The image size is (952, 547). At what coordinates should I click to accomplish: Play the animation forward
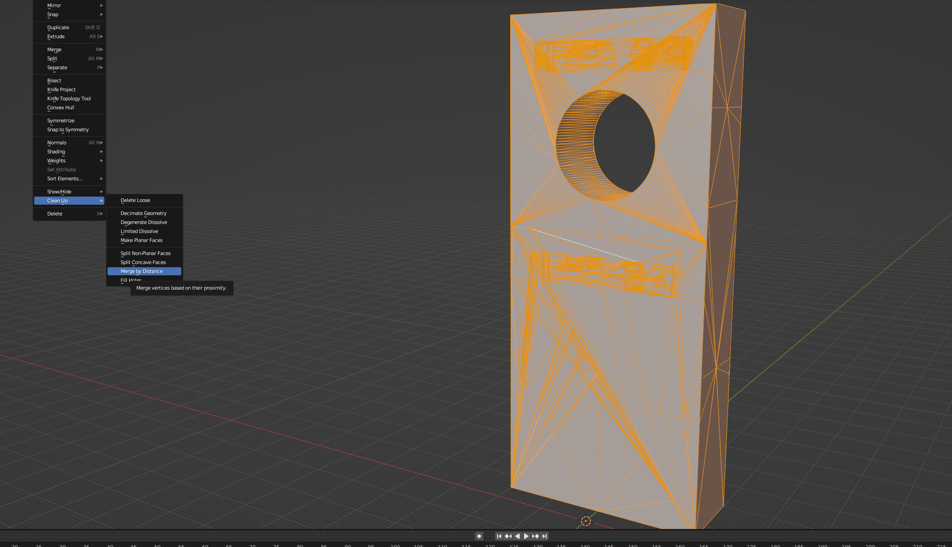(x=526, y=536)
